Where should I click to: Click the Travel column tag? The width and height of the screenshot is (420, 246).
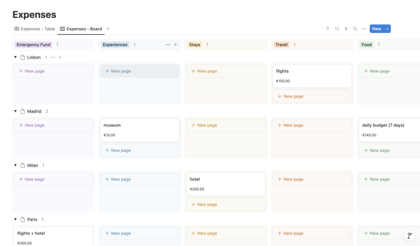tap(282, 45)
